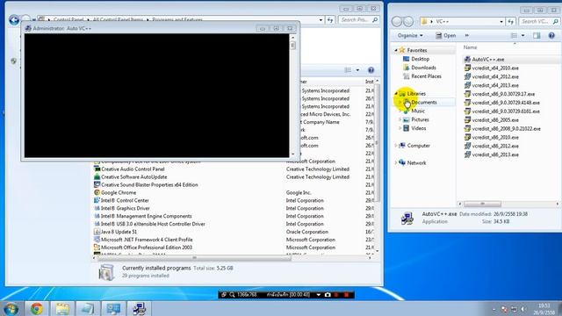The width and height of the screenshot is (562, 316).
Task: Open view options dropdown arrow in VC++ window
Action: [x=523, y=35]
